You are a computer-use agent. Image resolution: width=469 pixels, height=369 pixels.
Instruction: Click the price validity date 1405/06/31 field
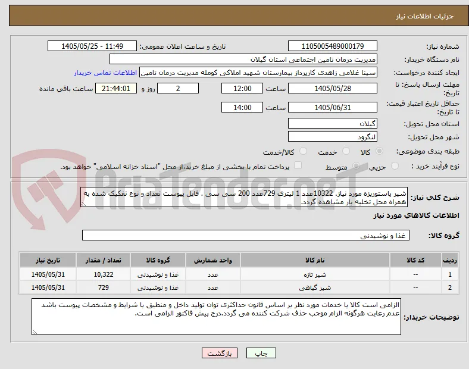(x=332, y=107)
